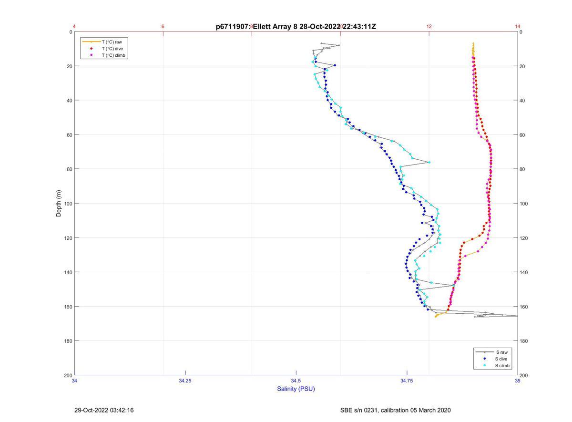
Task: Click salinity tick label '34.25'
Action: click(185, 381)
